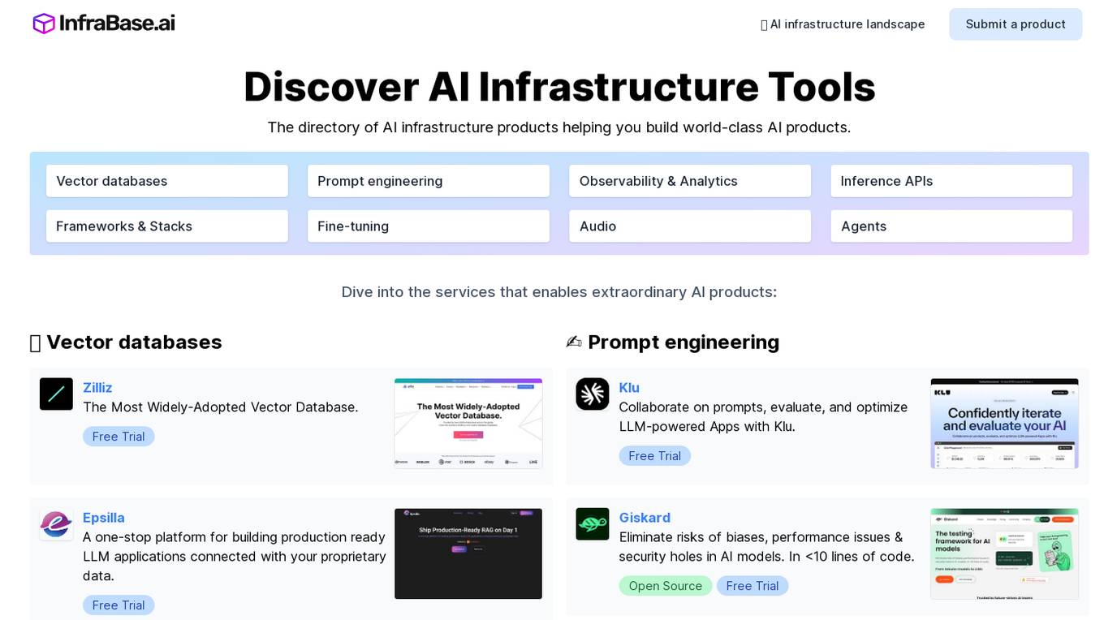1104x620 pixels.
Task: Click the Discover AI Infrastructure Tools headline
Action: pos(559,87)
